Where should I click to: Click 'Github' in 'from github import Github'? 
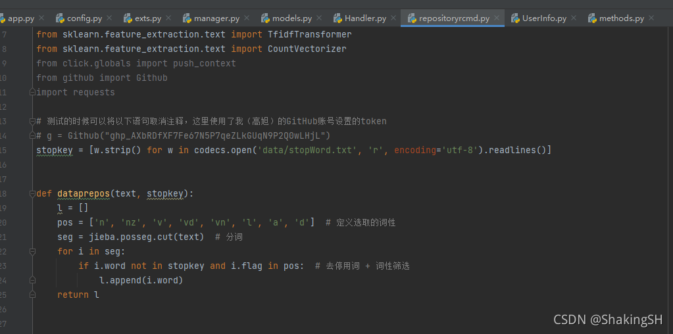pyautogui.click(x=152, y=78)
